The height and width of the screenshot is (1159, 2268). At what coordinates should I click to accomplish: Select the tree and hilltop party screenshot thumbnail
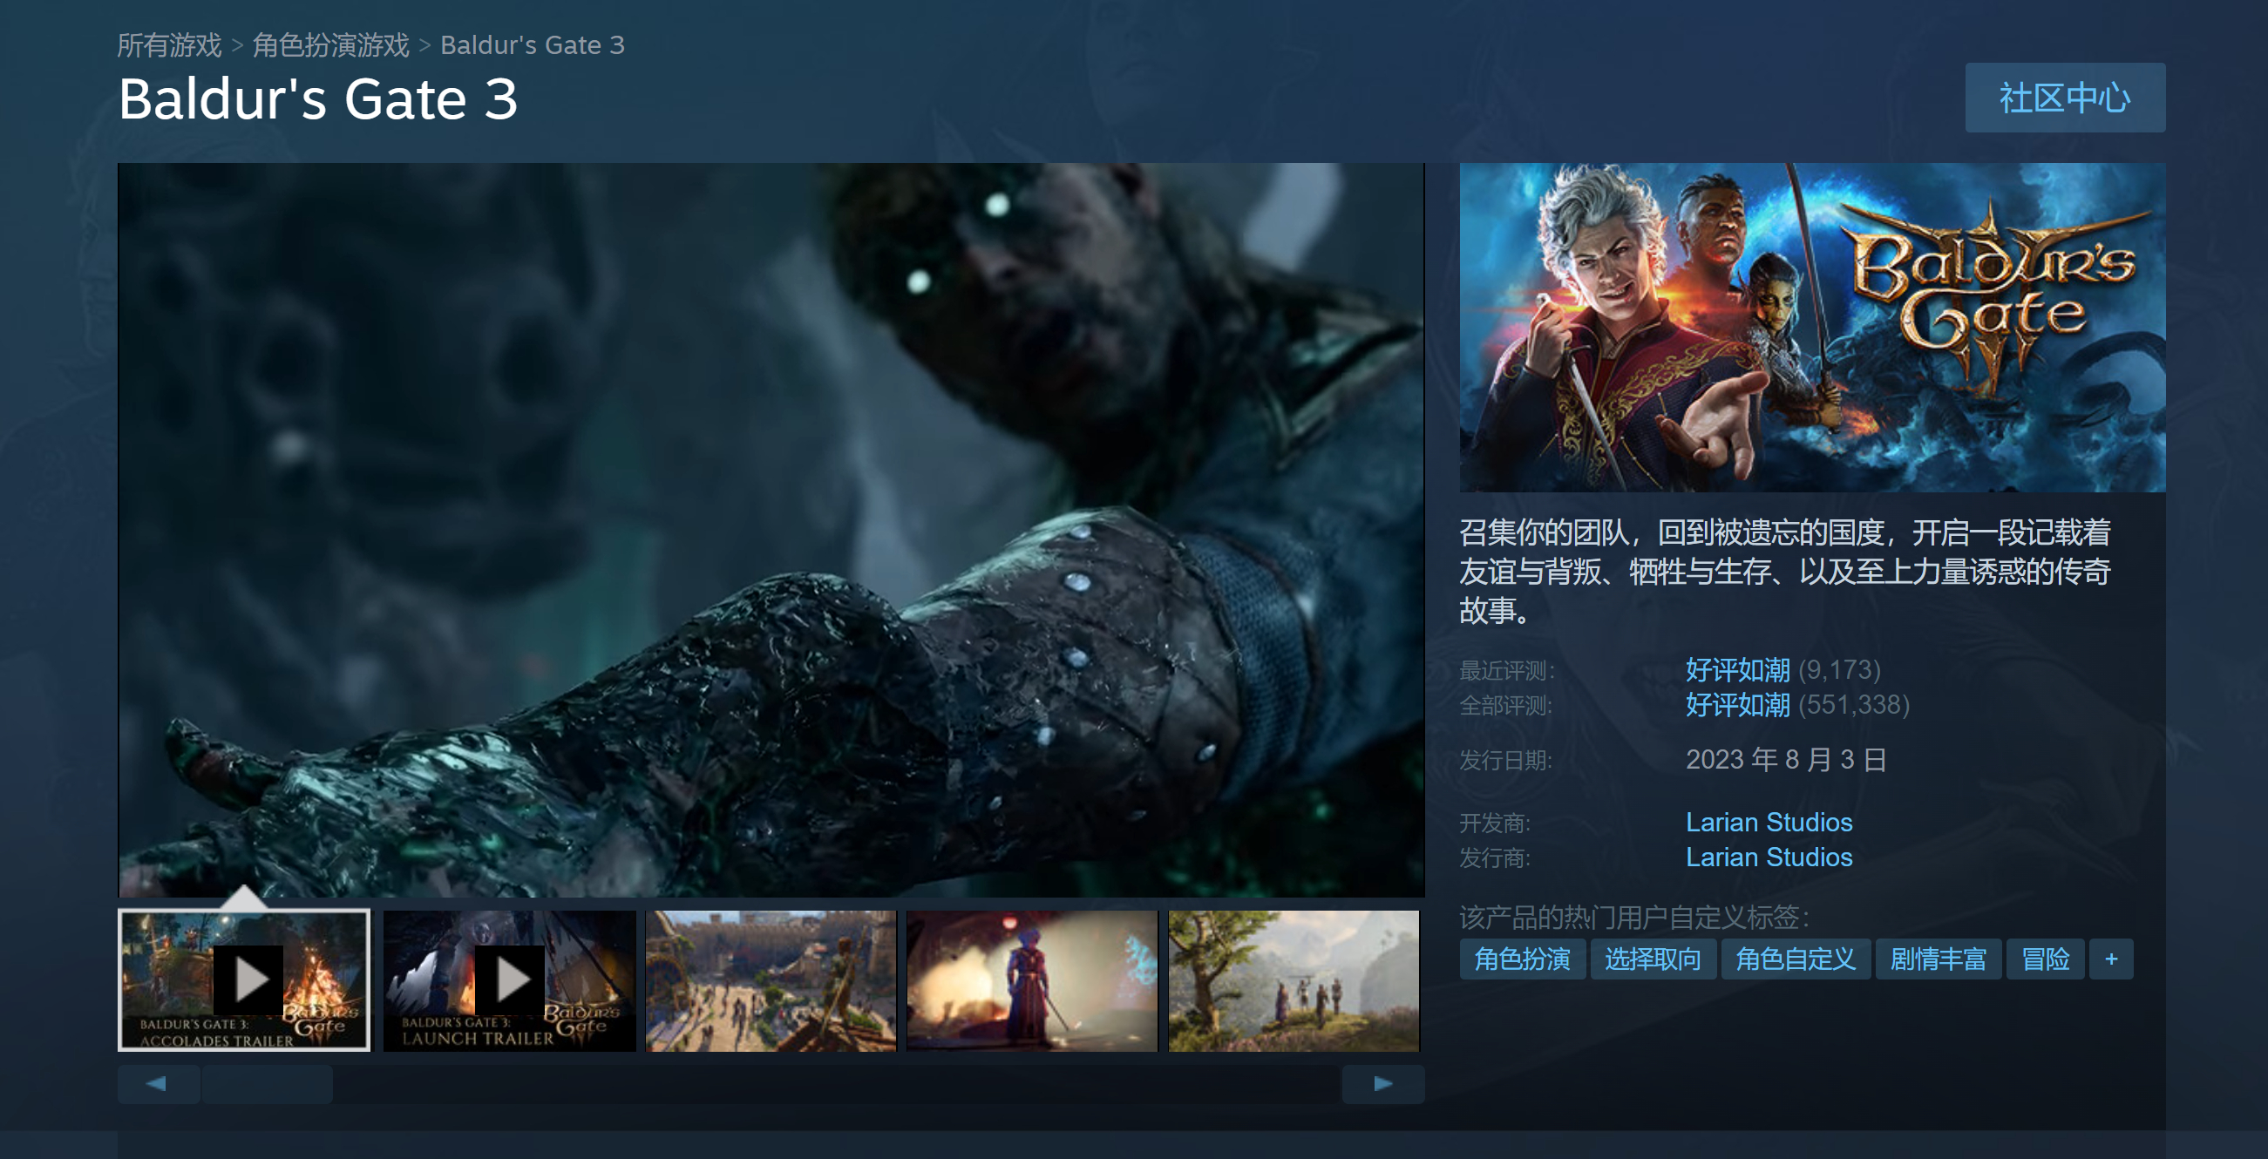[1294, 980]
